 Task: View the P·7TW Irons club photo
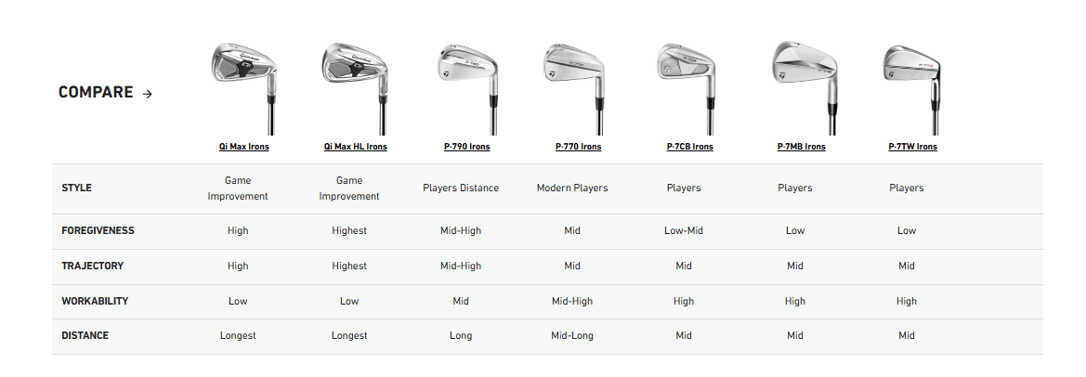(x=909, y=77)
